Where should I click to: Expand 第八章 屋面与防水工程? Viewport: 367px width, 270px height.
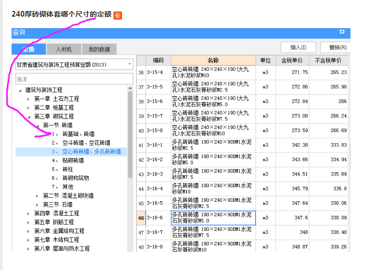pyautogui.click(x=28, y=249)
